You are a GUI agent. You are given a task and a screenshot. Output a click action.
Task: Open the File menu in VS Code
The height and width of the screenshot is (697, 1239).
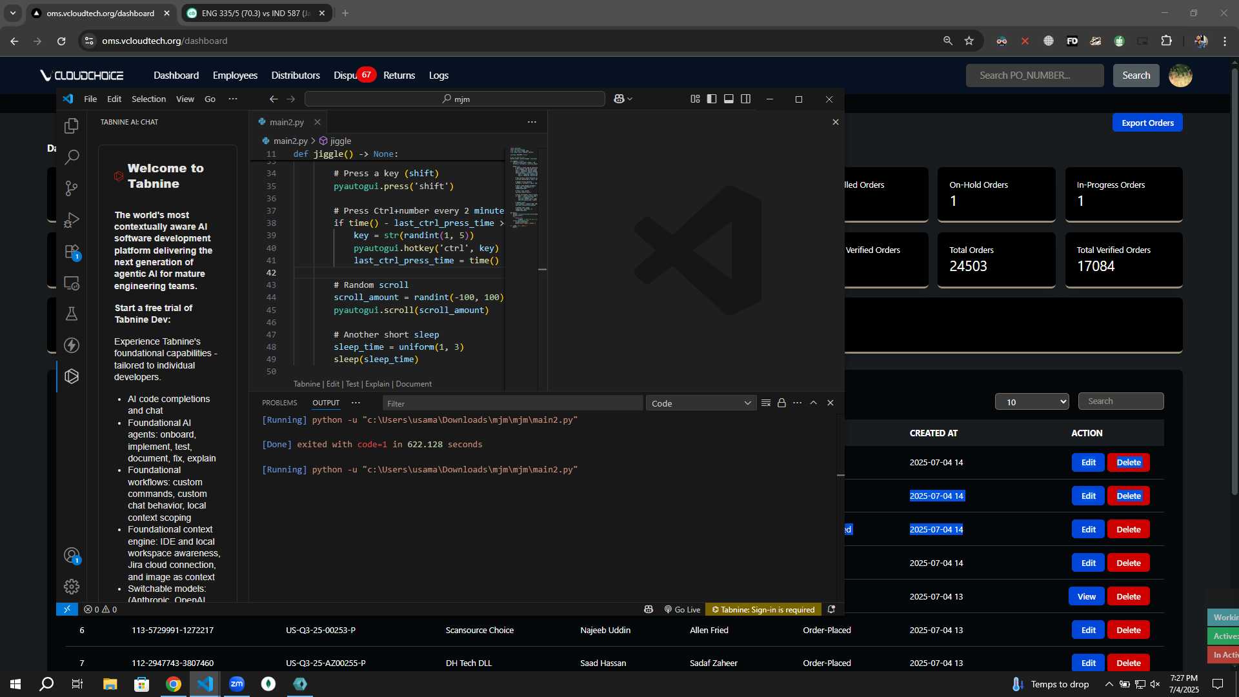tap(90, 99)
